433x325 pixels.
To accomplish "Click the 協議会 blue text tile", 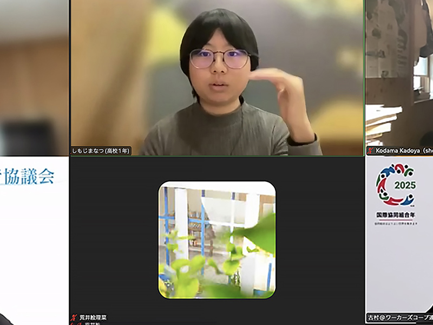I will pyautogui.click(x=28, y=176).
